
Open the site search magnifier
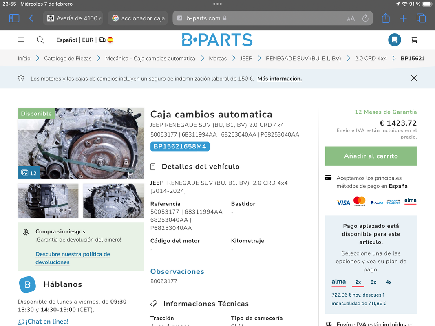click(x=40, y=40)
